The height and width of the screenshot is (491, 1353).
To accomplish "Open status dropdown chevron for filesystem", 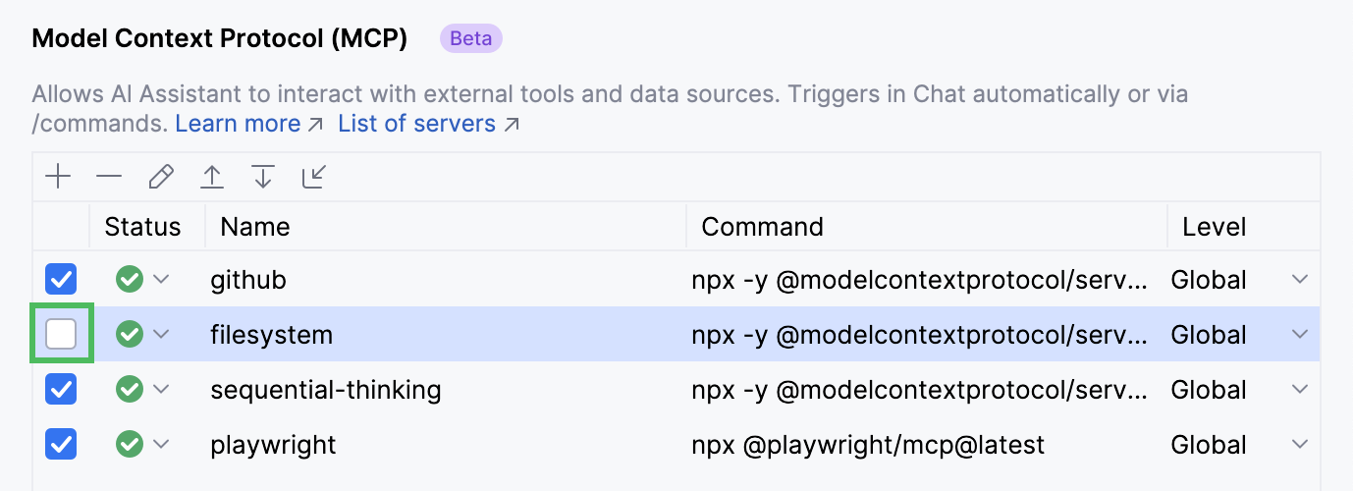I will pyautogui.click(x=161, y=335).
